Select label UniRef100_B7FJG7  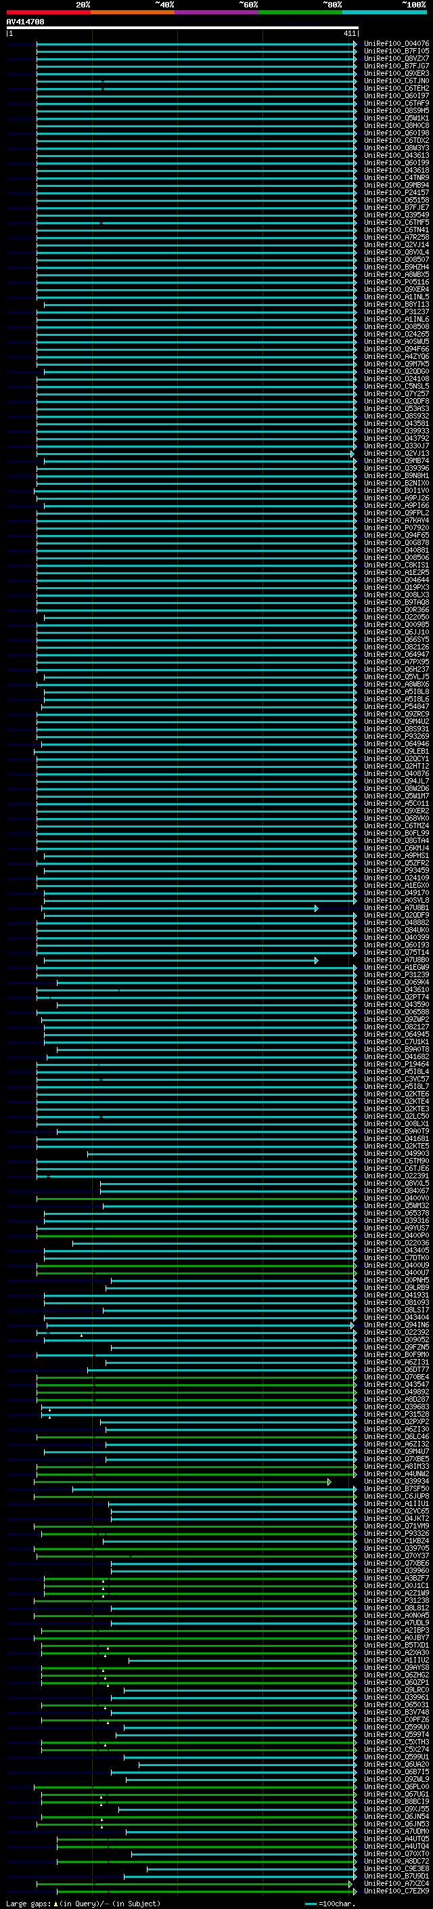tap(396, 66)
